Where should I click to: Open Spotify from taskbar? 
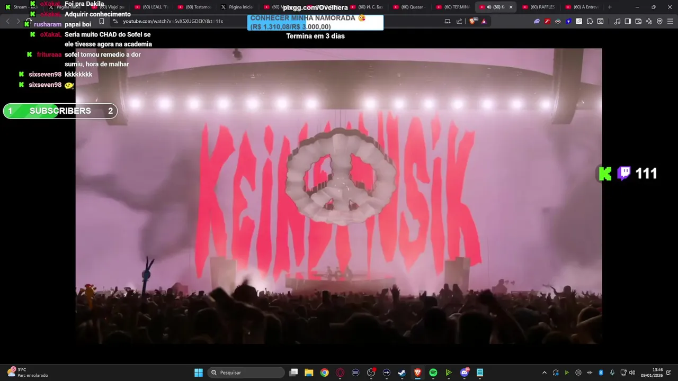click(x=433, y=373)
